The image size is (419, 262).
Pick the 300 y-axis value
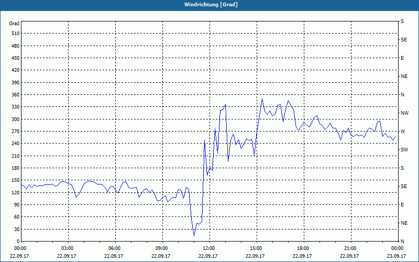[16, 119]
